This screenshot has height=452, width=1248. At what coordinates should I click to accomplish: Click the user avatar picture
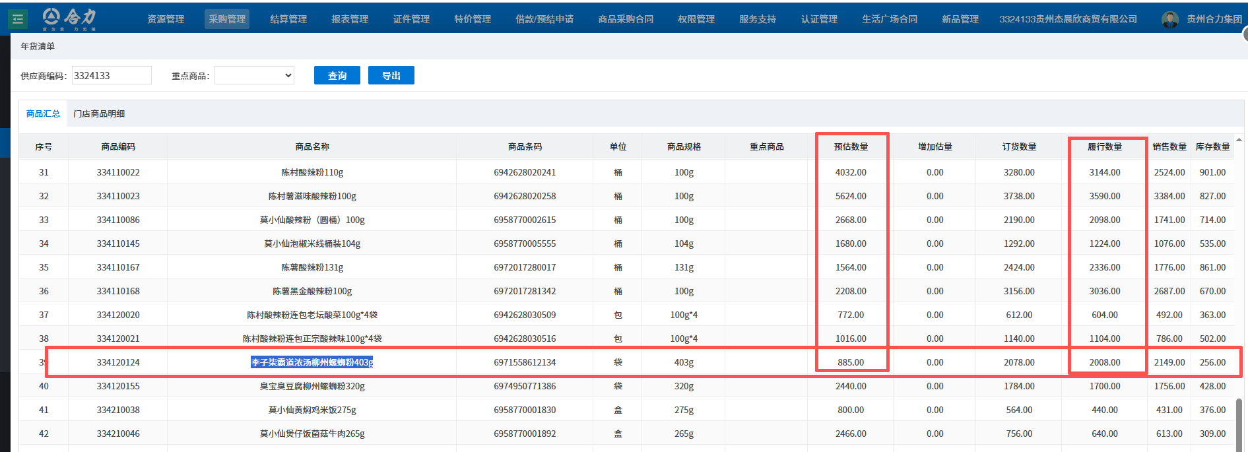1169,20
